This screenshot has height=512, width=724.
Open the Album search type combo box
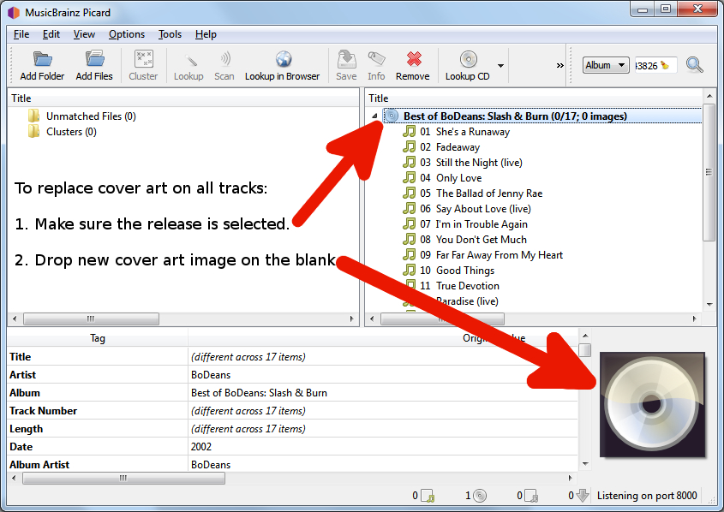pos(606,65)
